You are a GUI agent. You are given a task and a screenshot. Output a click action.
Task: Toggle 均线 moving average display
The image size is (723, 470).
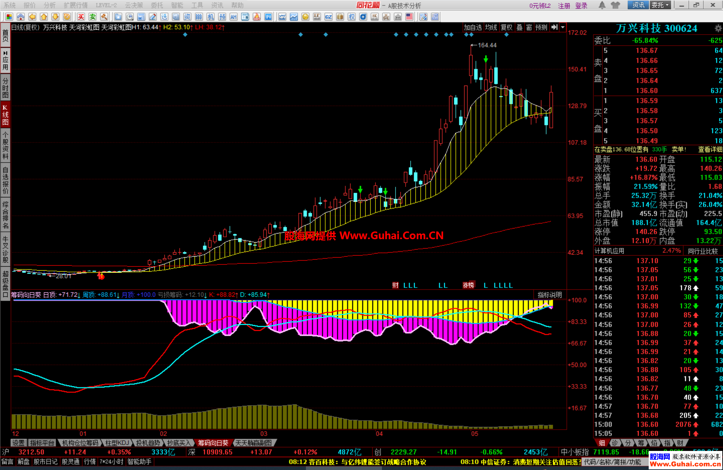coord(491,27)
